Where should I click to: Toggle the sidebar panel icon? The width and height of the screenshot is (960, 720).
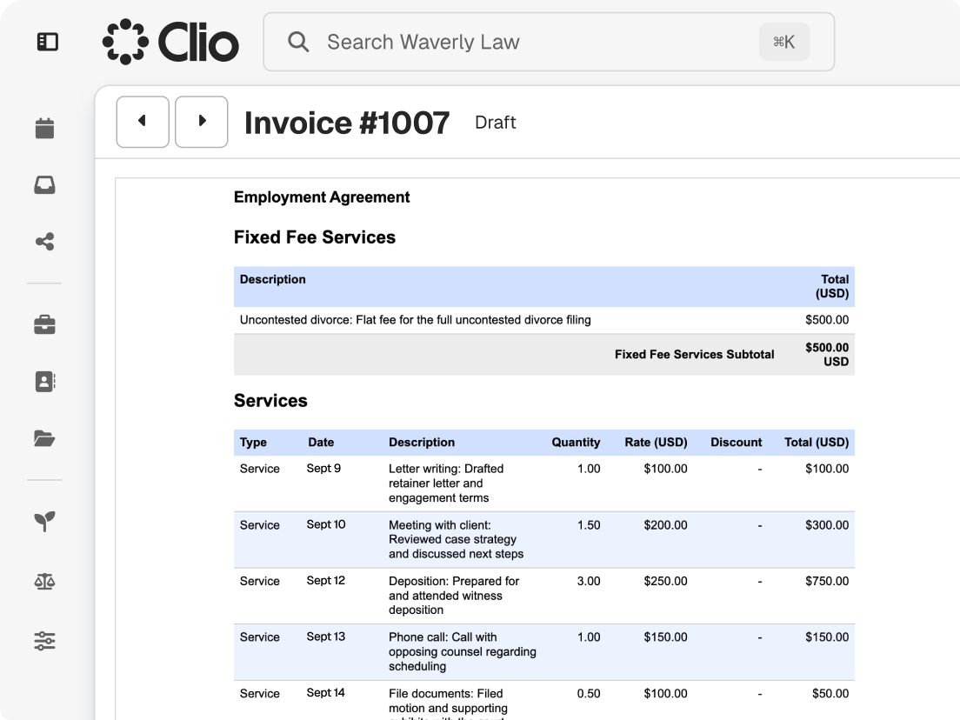pyautogui.click(x=47, y=42)
